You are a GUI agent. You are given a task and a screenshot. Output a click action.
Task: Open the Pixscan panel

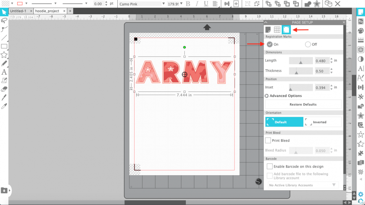361,21
